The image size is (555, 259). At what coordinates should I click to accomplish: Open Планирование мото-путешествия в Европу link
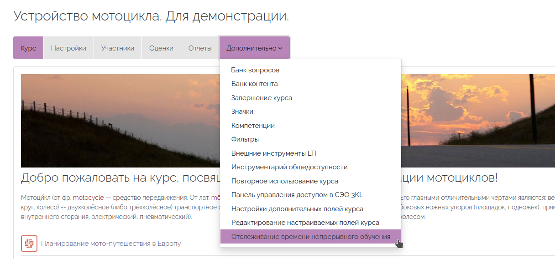(111, 244)
